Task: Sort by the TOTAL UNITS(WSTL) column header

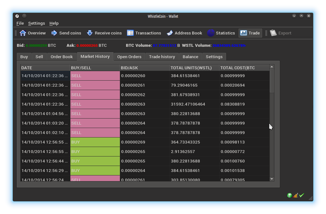Action: [194, 68]
